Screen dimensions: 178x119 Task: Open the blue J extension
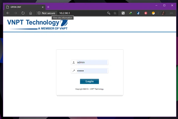pyautogui.click(x=138, y=13)
